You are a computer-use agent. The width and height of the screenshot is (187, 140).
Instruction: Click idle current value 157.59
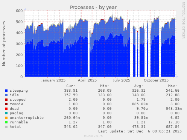point(71,95)
